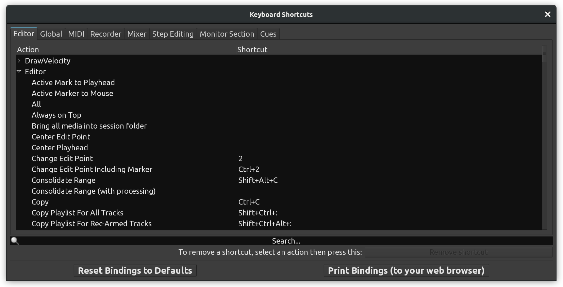
Task: Click the Shortcut column header
Action: tap(389, 50)
